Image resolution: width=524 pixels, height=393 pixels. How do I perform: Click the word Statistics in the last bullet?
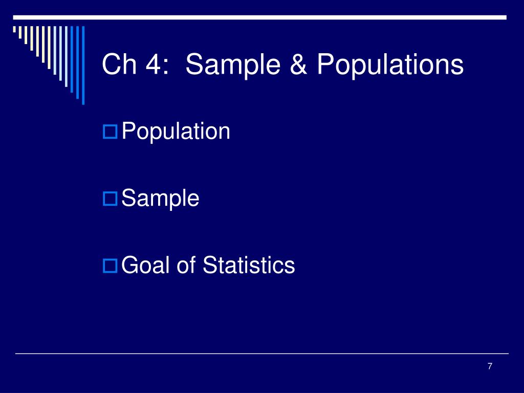pyautogui.click(x=249, y=265)
